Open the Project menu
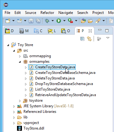Screen dimensions: 114x132 click(98, 13)
